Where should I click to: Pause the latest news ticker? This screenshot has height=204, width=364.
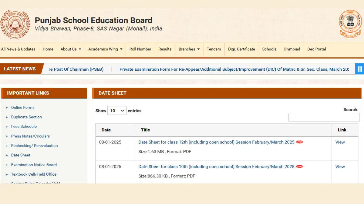[360, 69]
